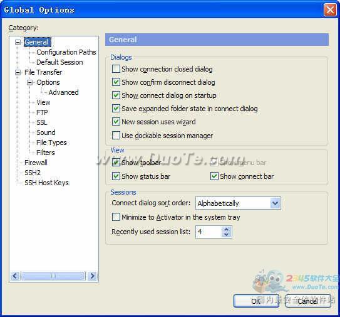This screenshot has height=317, width=340.
Task: Open Configuration Paths category
Action: 66,52
